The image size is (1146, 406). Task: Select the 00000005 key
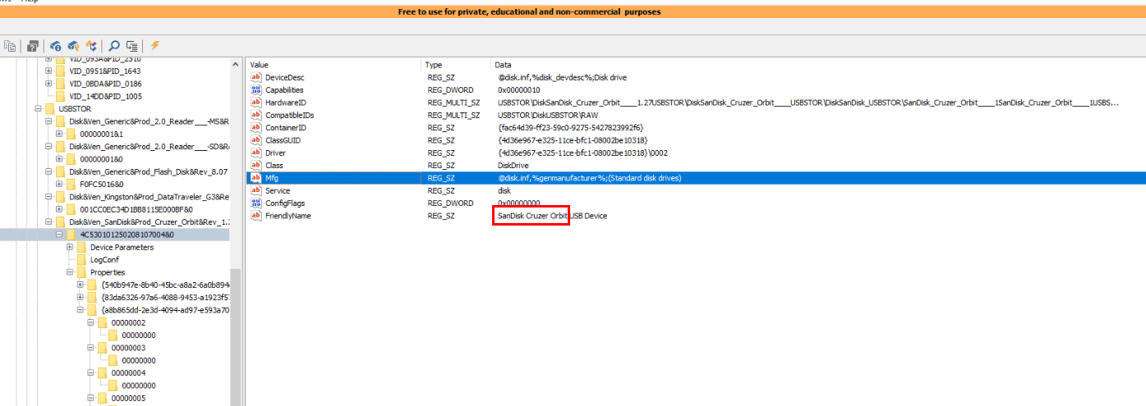click(128, 399)
